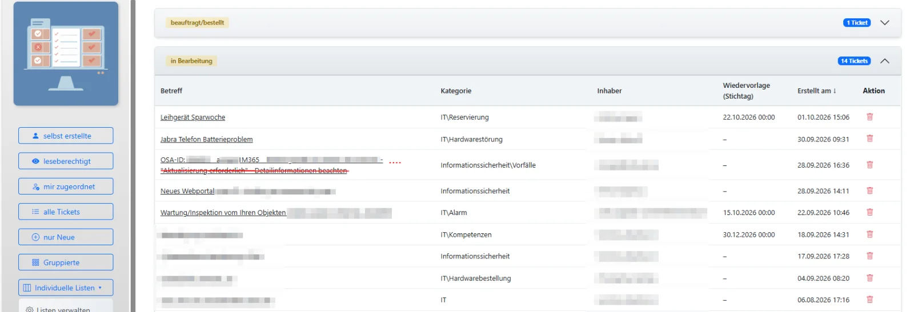Show self-created tickets via selbst erstellte
The width and height of the screenshot is (914, 312).
pyautogui.click(x=66, y=136)
